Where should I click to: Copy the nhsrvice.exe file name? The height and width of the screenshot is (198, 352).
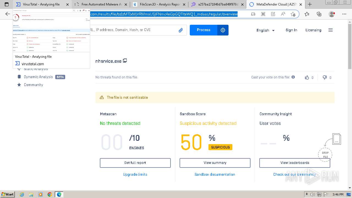pos(125,61)
